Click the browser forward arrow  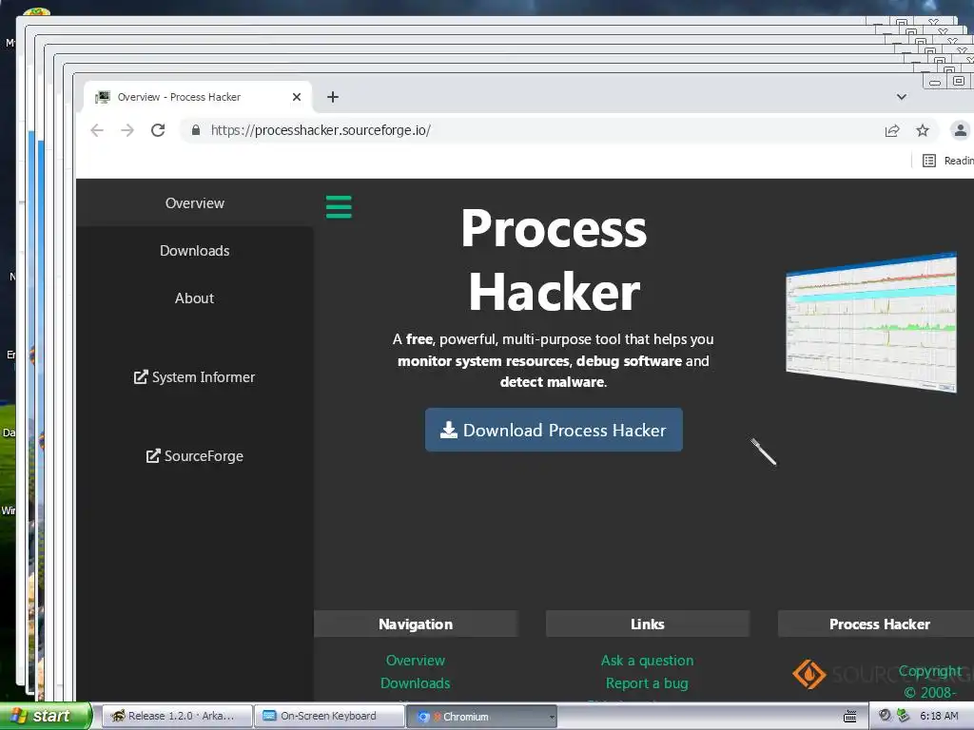click(x=127, y=130)
